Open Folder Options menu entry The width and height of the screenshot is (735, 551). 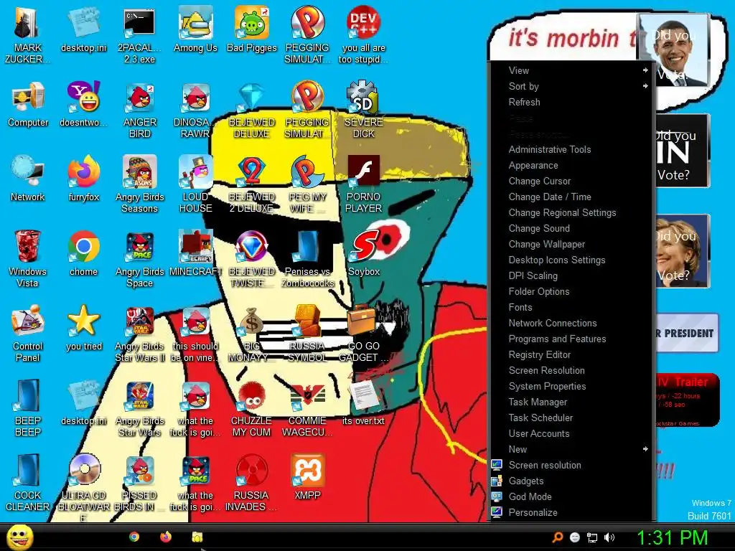click(571, 291)
